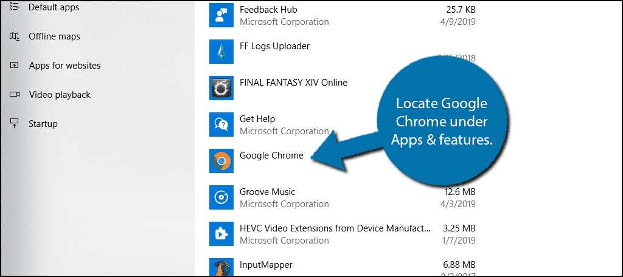Click the Groove Music app icon
This screenshot has height=277, width=623.
click(221, 197)
